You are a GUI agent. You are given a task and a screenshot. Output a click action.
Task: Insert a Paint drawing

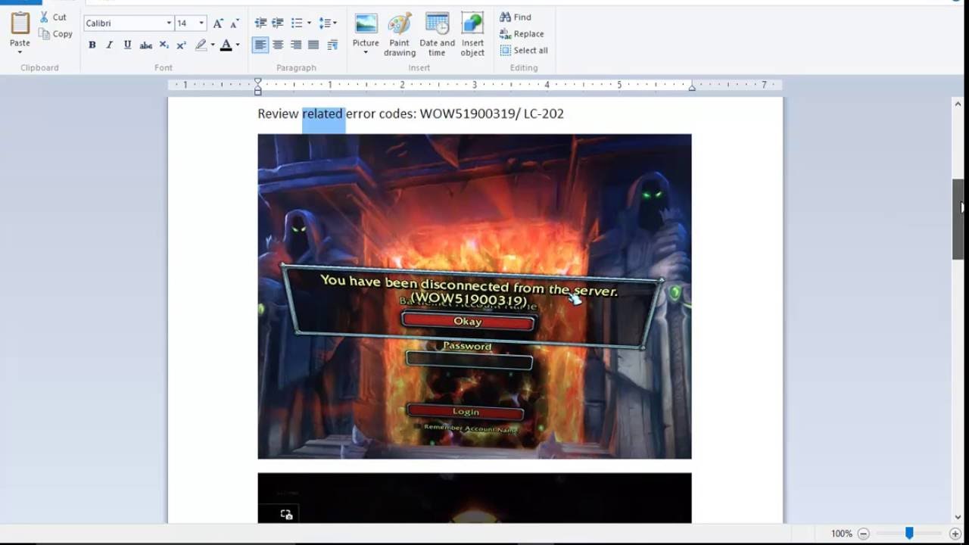(400, 35)
